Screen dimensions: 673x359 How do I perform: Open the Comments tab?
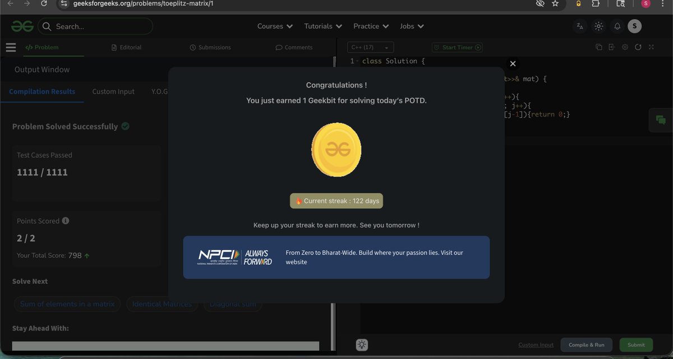coord(294,48)
